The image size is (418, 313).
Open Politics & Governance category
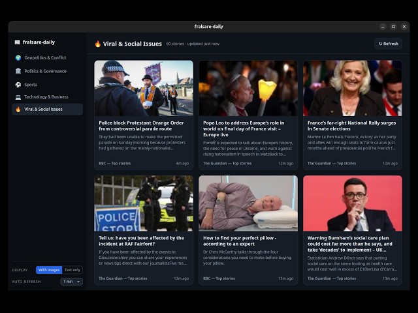point(47,71)
